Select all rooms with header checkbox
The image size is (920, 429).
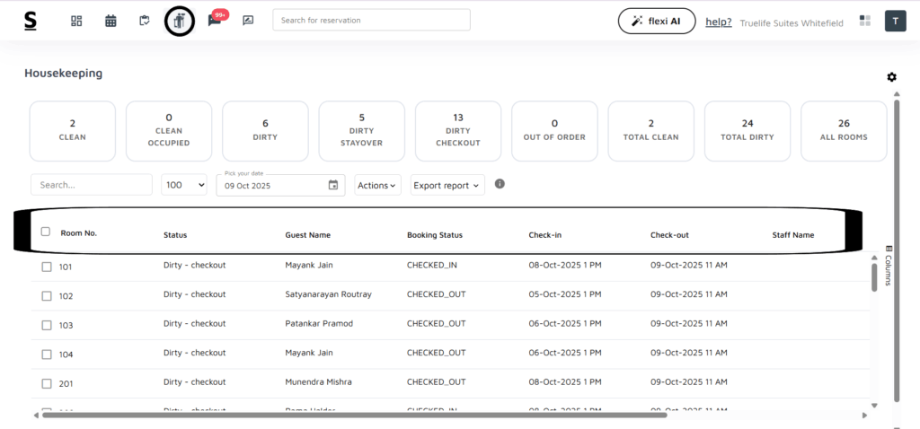(x=46, y=232)
